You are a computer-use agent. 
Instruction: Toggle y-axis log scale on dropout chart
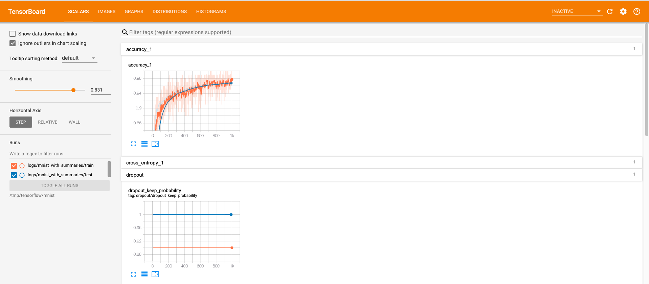[144, 274]
